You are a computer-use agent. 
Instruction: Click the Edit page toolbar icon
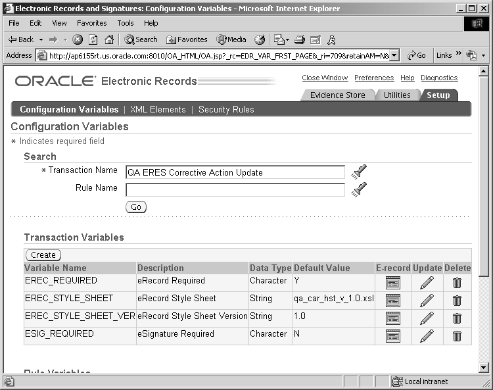(316, 39)
